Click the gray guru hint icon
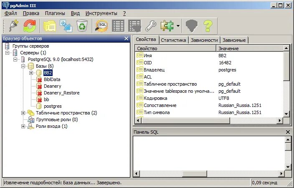The image size is (294, 188). point(191,26)
